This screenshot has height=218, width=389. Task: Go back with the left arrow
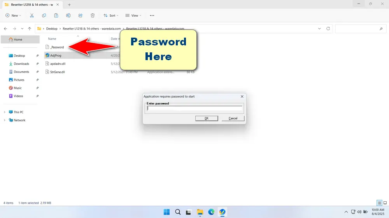click(5, 29)
